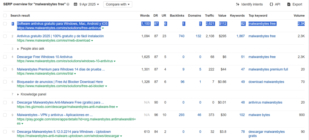Open Bloqueador de anuncios title link
Viewport: 309px width, 140px height.
click(60, 82)
